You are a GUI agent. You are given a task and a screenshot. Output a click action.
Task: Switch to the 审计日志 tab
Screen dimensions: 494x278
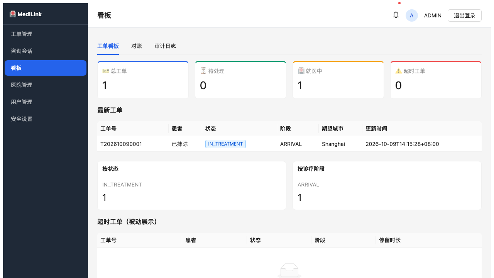click(x=165, y=46)
